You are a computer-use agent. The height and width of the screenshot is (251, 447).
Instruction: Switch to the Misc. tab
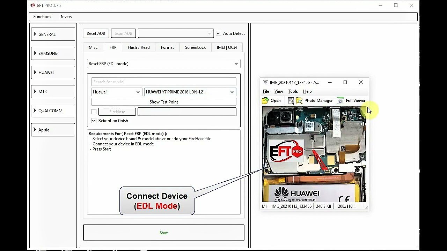click(94, 47)
